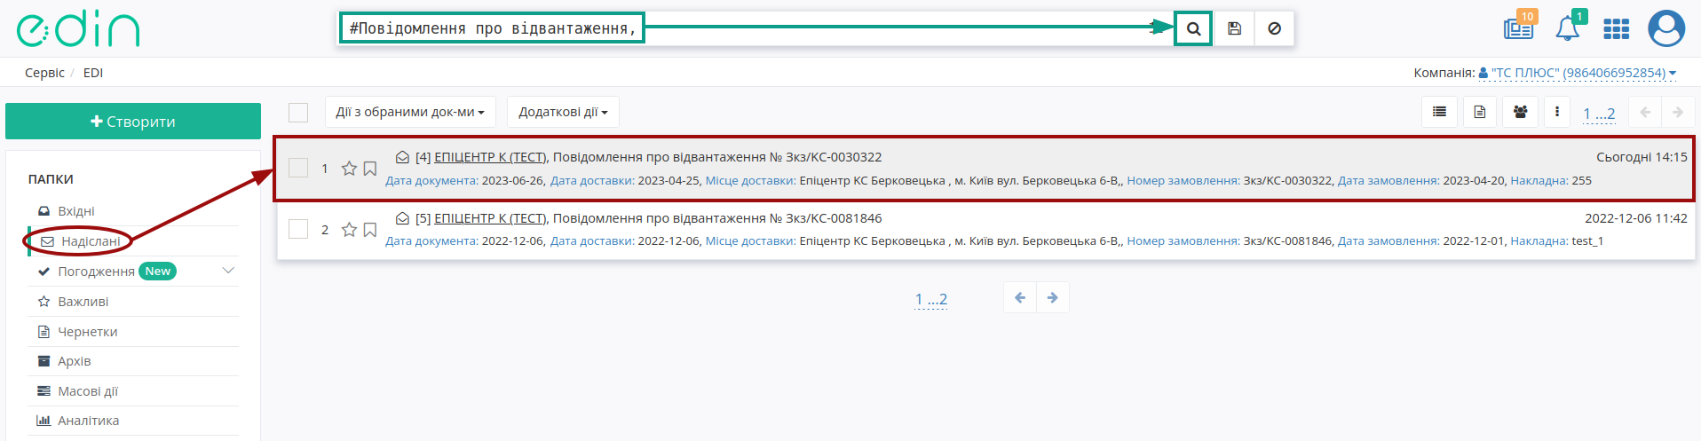The width and height of the screenshot is (1701, 441).
Task: Open ЕПІЦЕНТР К (ТЕСТ) link in row 2
Action: pos(490,218)
